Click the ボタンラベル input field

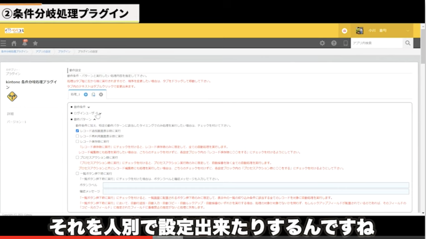[x=256, y=185]
